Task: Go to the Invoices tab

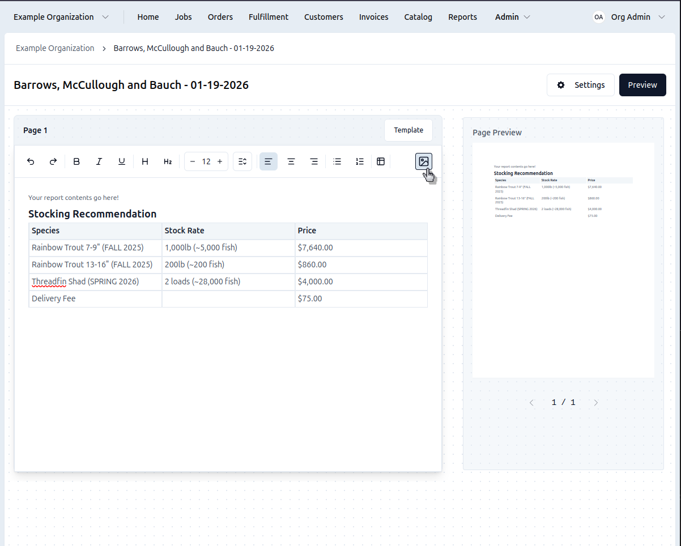Action: [373, 17]
